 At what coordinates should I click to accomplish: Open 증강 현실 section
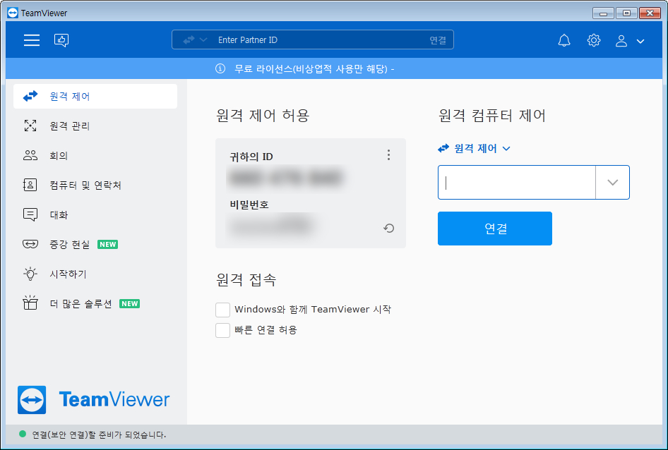click(95, 244)
